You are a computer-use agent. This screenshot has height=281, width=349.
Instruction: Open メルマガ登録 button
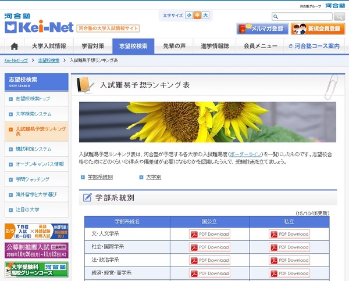pyautogui.click(x=262, y=28)
